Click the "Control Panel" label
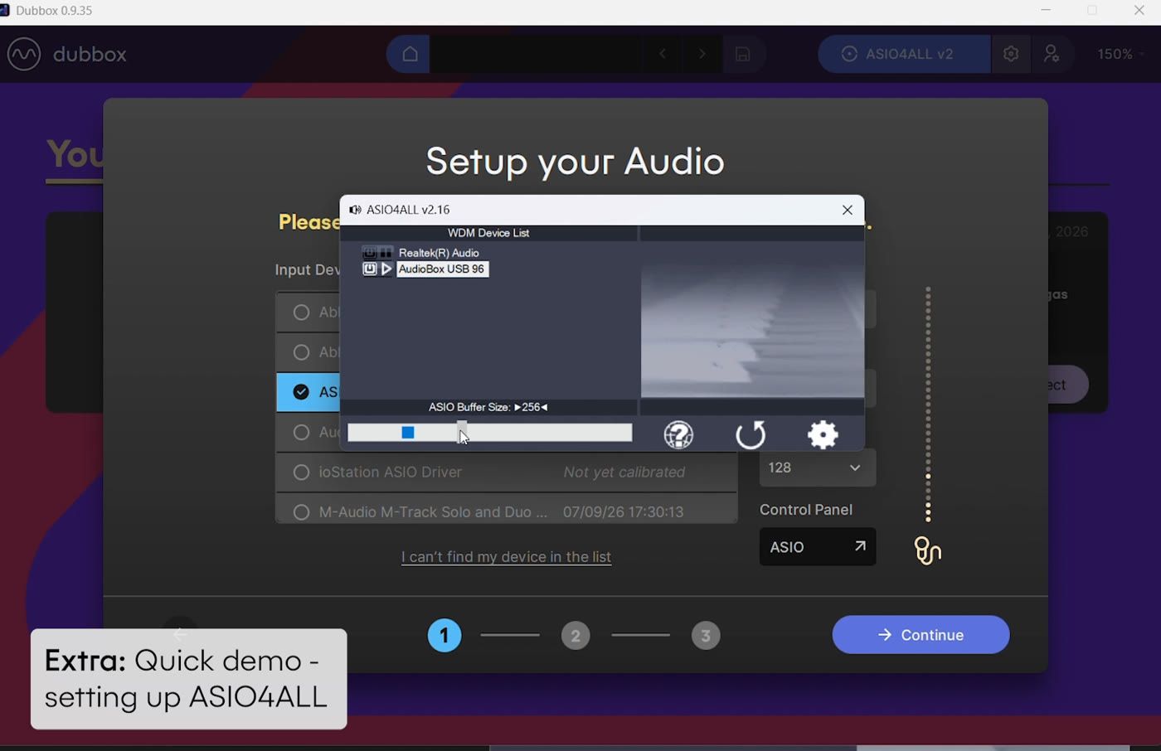Screen dimensions: 1161x751 tap(806, 510)
